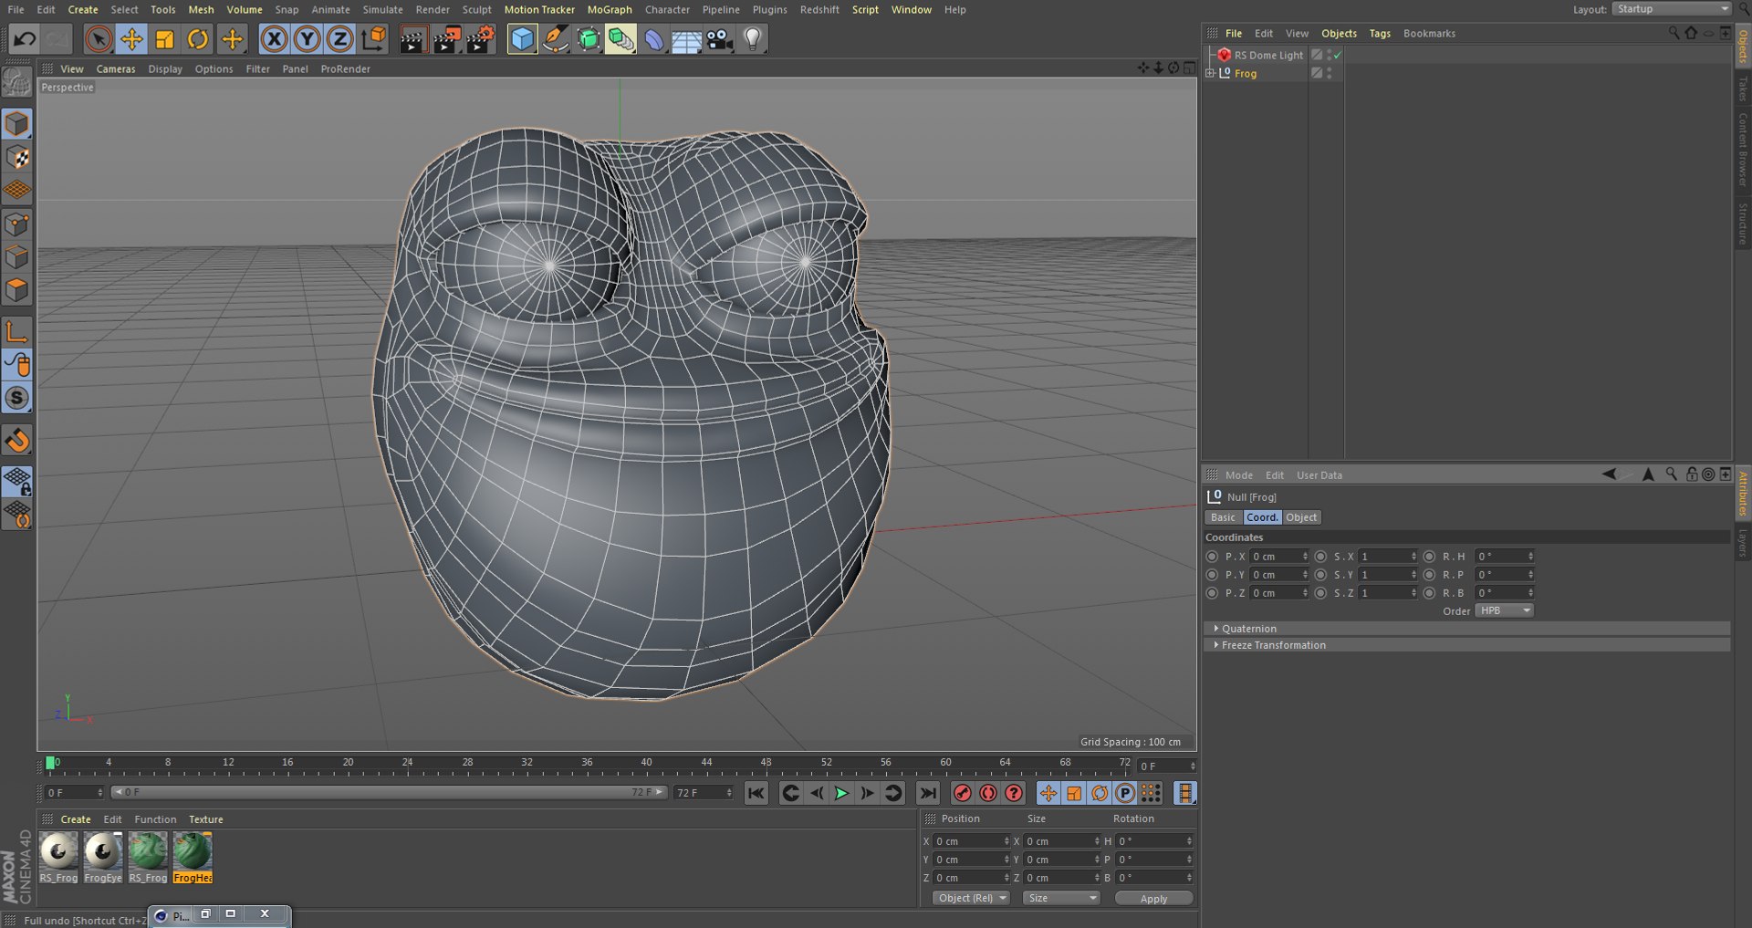
Task: Activate the Move tool
Action: [131, 39]
